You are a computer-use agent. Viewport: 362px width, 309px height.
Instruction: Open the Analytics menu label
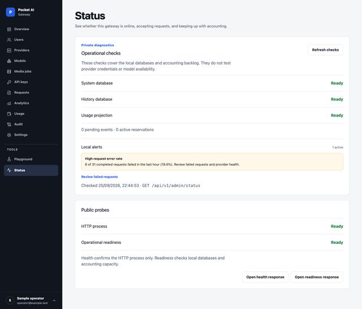click(21, 103)
